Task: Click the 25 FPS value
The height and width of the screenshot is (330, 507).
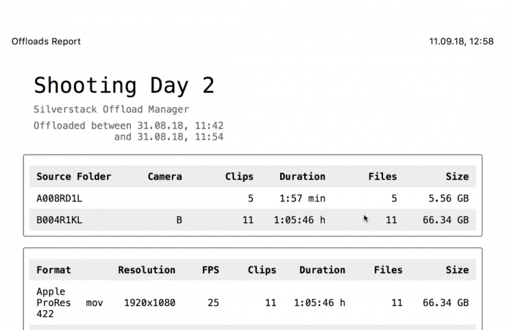Action: tap(213, 303)
